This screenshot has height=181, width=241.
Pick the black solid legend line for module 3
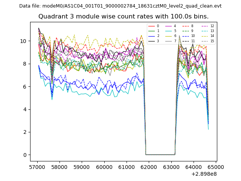151,41
